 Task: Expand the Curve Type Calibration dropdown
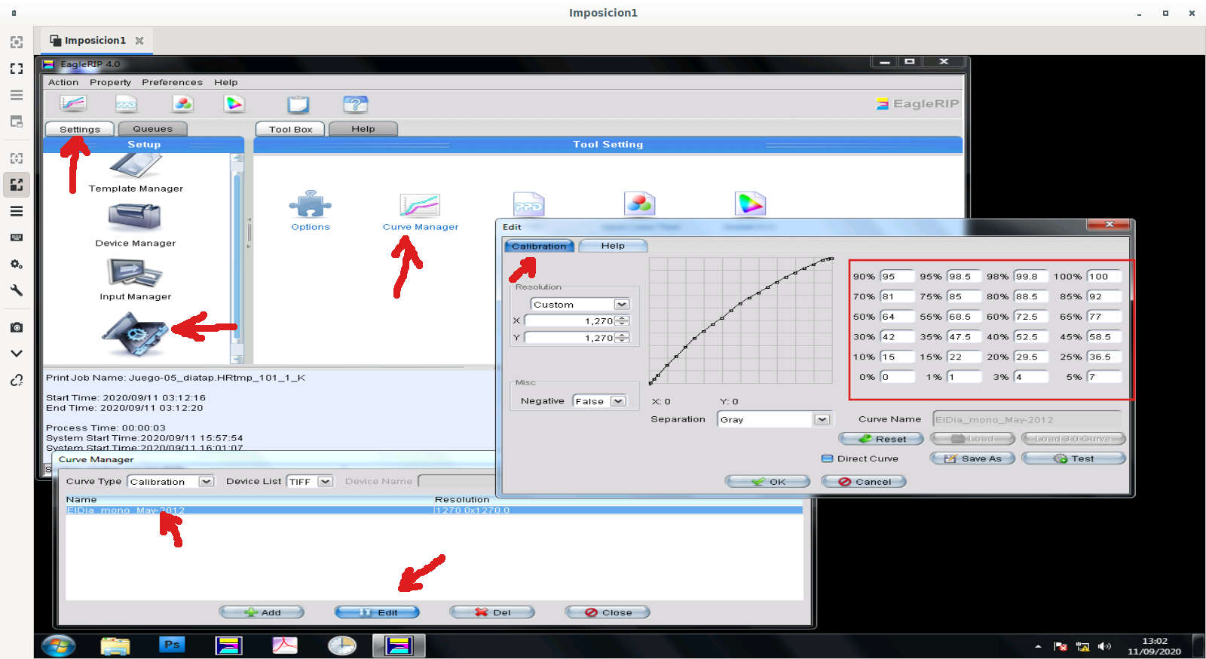pos(206,481)
